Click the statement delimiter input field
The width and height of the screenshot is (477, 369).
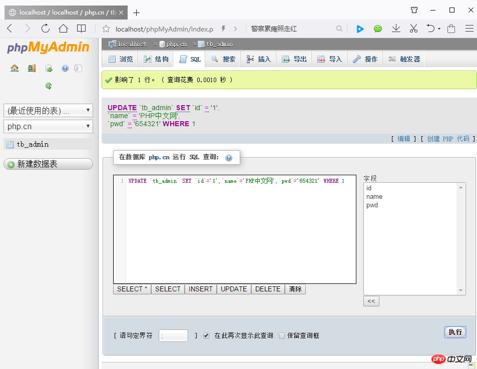(x=173, y=335)
